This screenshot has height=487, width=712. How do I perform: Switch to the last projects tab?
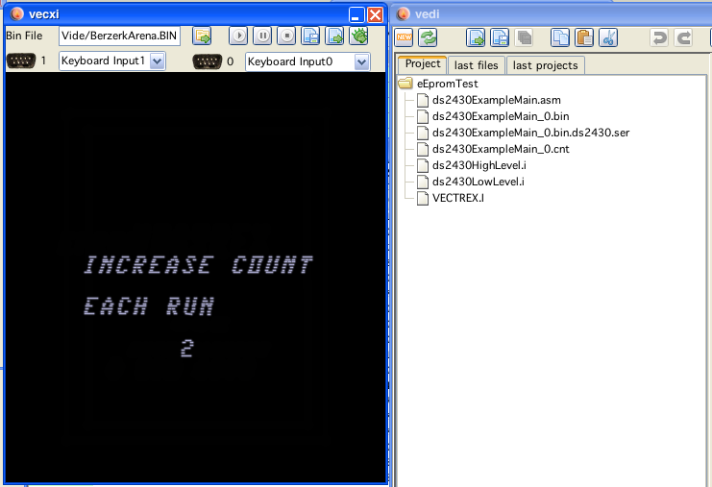point(545,65)
